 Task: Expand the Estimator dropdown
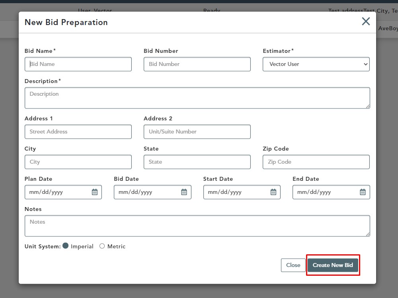pos(316,64)
